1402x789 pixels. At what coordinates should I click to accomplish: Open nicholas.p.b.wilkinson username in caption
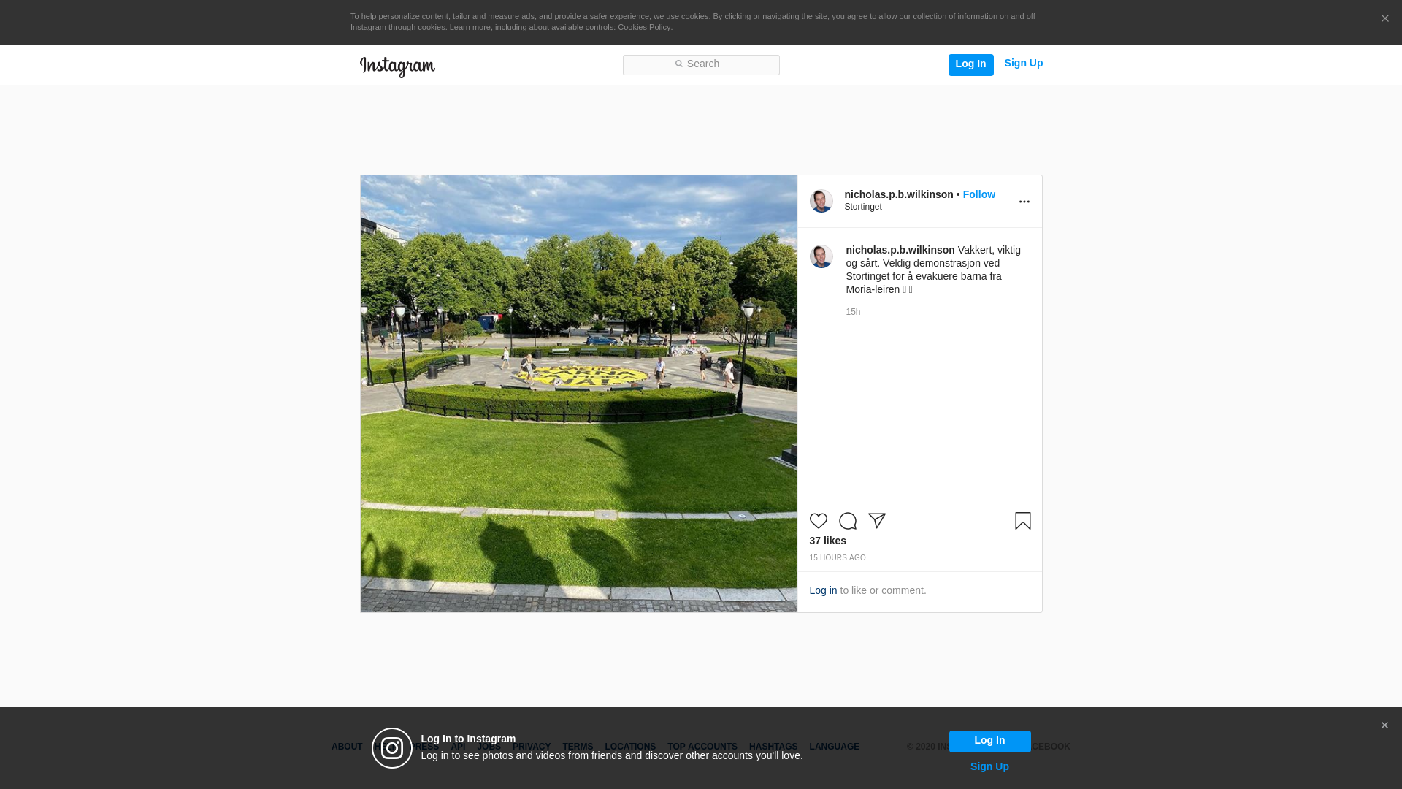pyautogui.click(x=900, y=250)
